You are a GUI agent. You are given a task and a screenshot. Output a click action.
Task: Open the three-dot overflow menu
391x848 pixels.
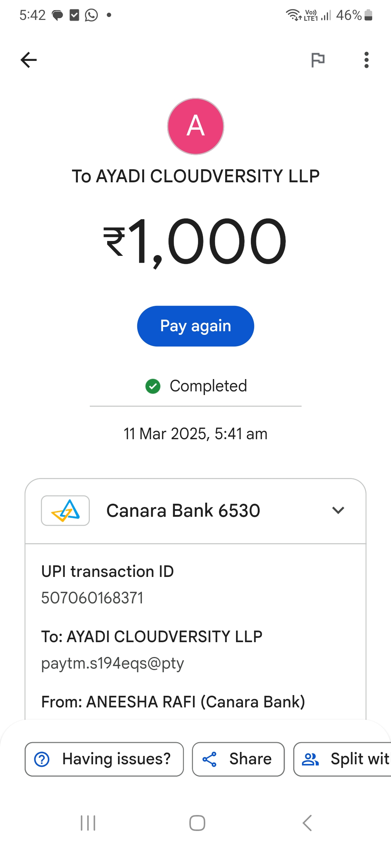pos(366,60)
